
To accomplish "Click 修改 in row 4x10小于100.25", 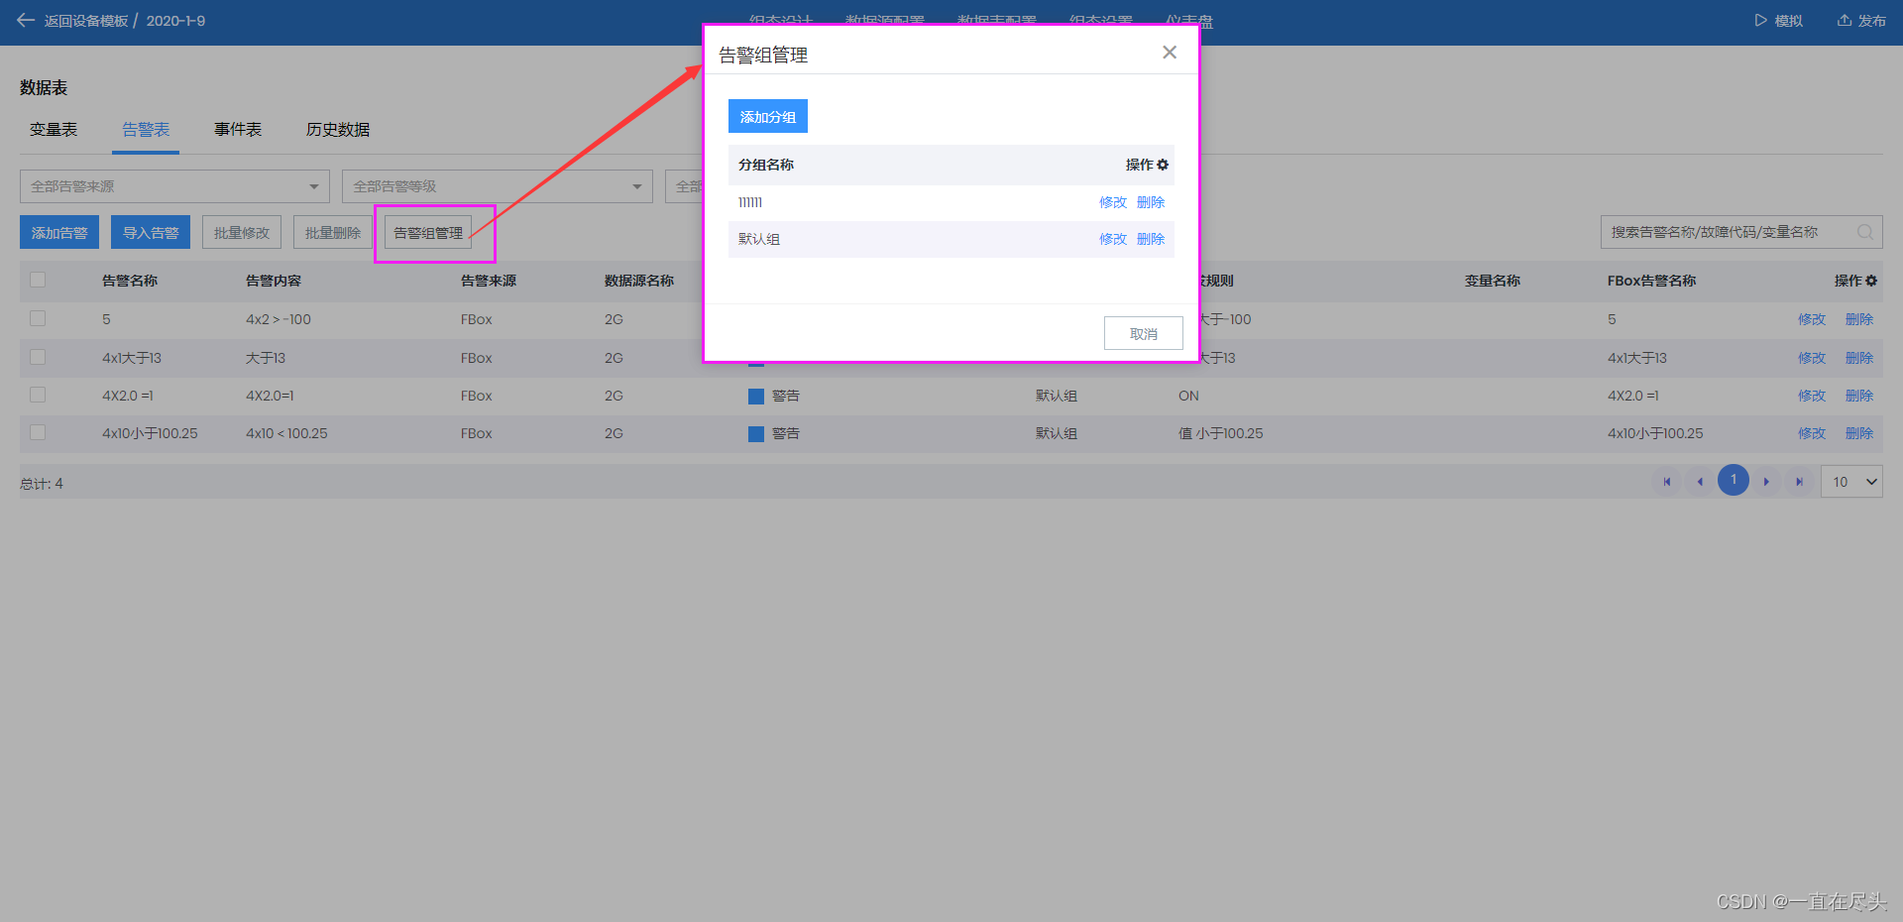I will point(1812,433).
